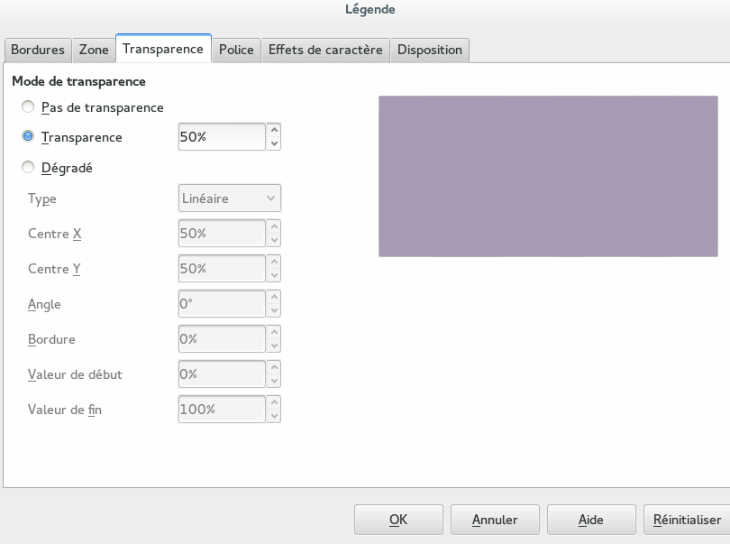
Task: Select the 'Pas de transparence' radio button
Action: 29,107
